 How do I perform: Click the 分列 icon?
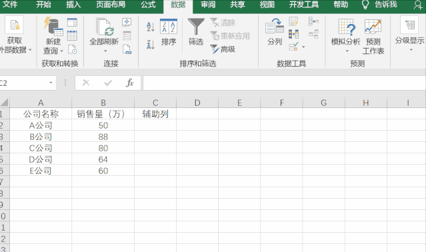[275, 26]
